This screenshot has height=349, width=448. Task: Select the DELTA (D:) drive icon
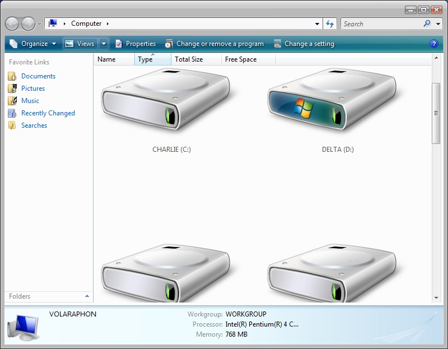332,101
